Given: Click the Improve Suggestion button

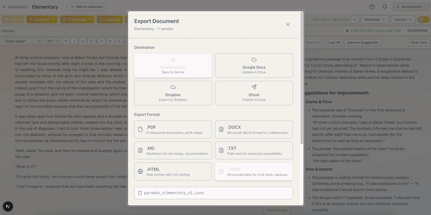Looking at the screenshot, I should [x=363, y=43].
